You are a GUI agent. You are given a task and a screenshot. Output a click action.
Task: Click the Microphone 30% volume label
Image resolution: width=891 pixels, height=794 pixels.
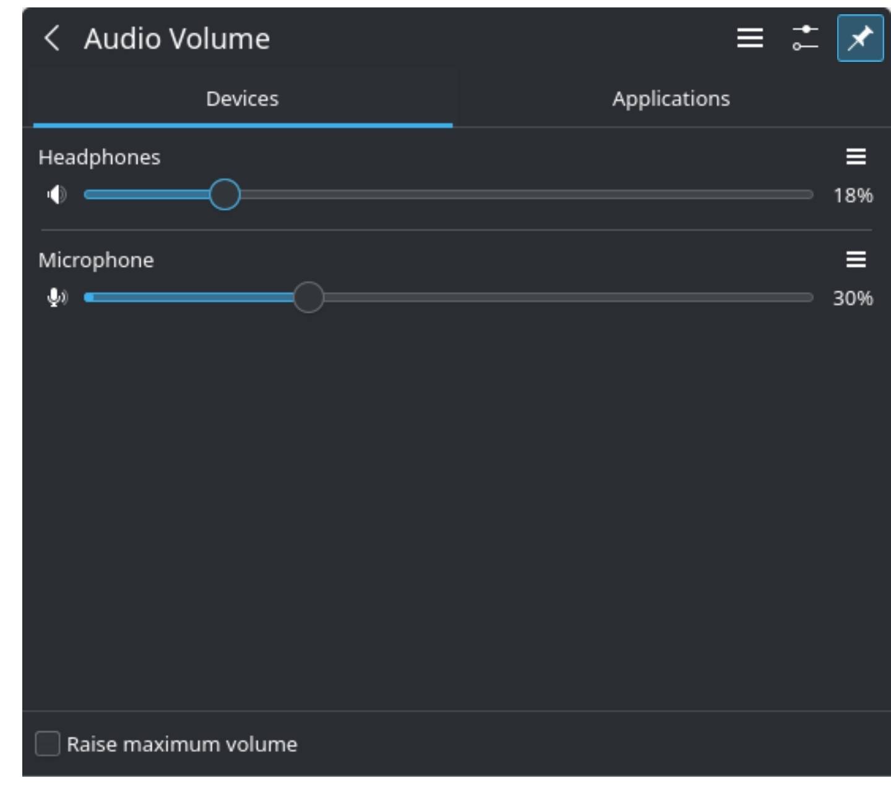(x=853, y=298)
